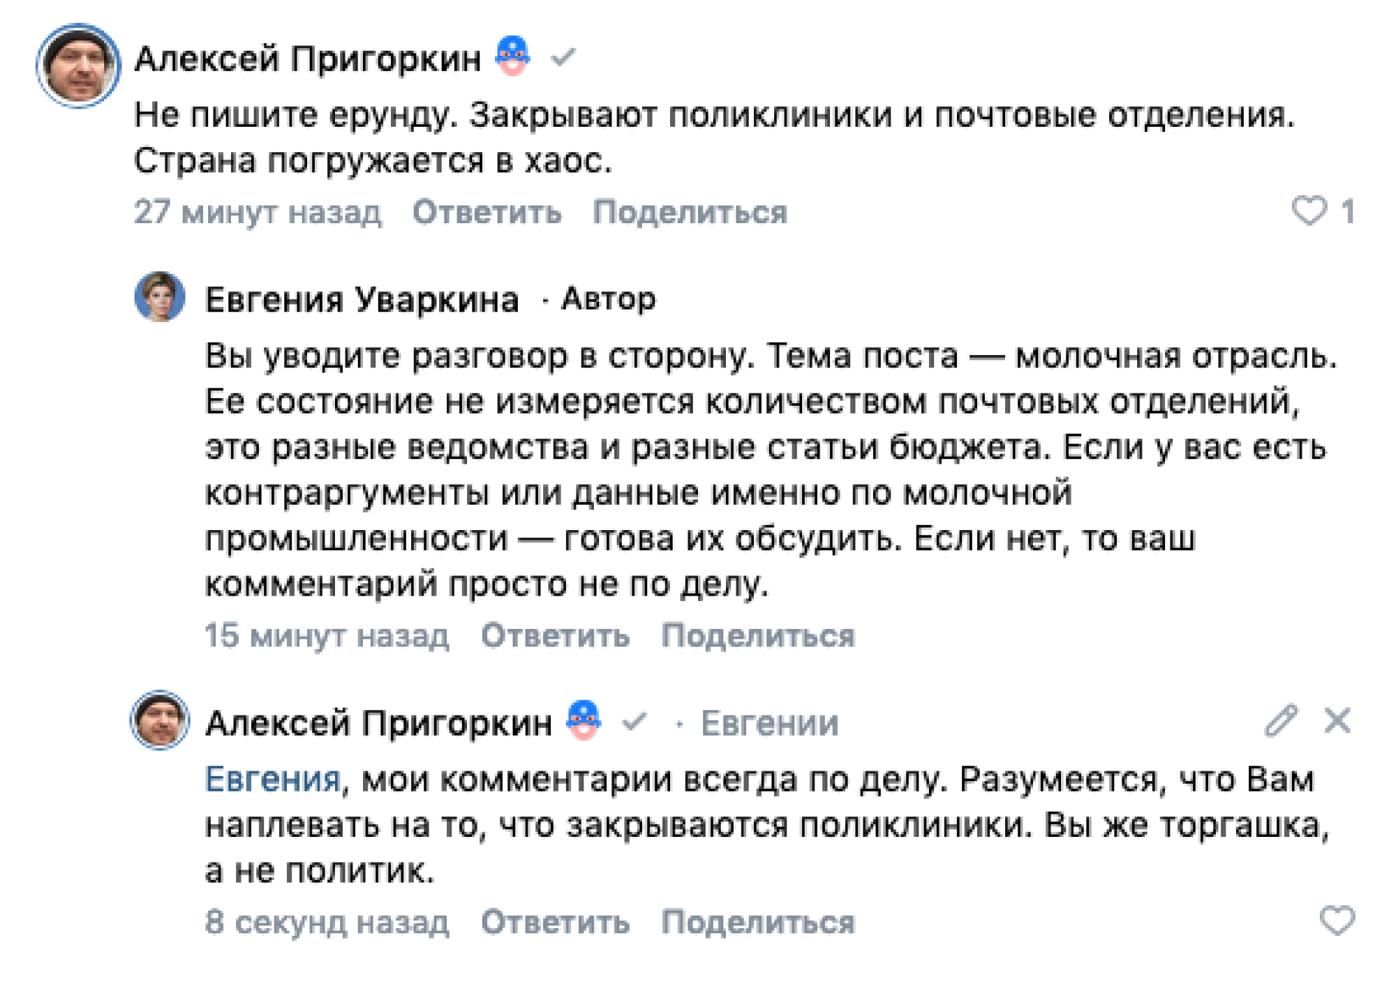Reply to the 8 секунд назад comment

tap(555, 922)
